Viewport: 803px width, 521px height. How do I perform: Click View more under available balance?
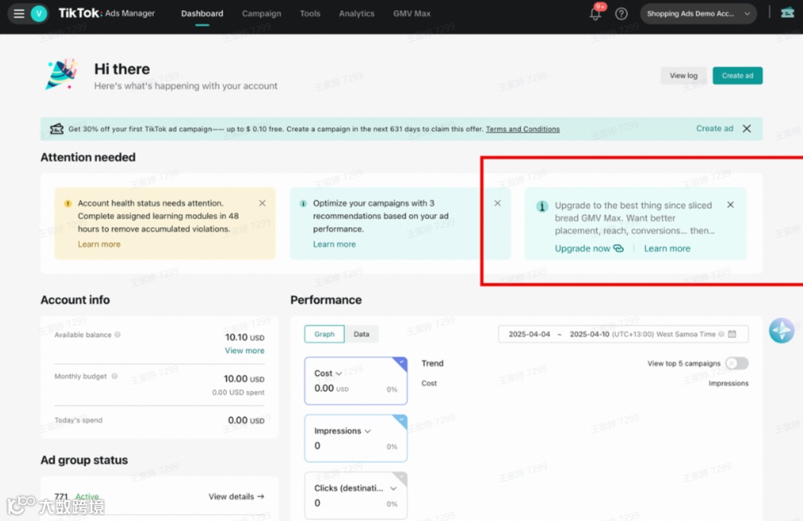click(x=245, y=350)
